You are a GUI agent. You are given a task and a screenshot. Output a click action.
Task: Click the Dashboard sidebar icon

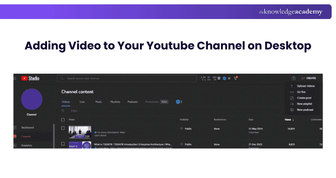(15, 127)
